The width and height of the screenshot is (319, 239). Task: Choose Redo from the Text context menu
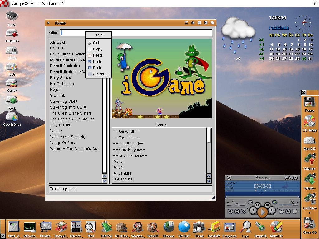98,68
